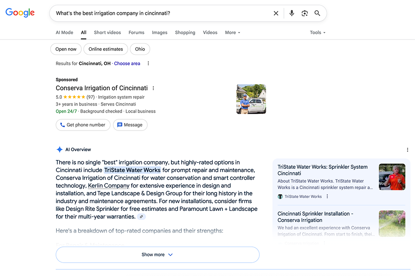Click the Google logo
Viewport: 415px width, 276px height.
(20, 12)
